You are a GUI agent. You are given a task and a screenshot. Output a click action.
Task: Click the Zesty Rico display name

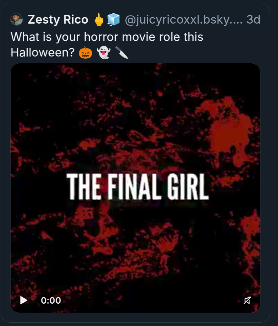(58, 20)
